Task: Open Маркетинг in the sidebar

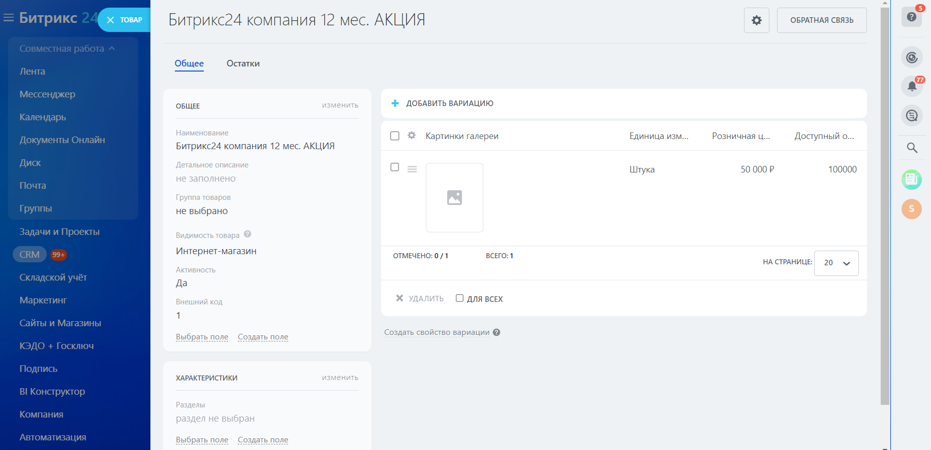Action: [x=43, y=300]
